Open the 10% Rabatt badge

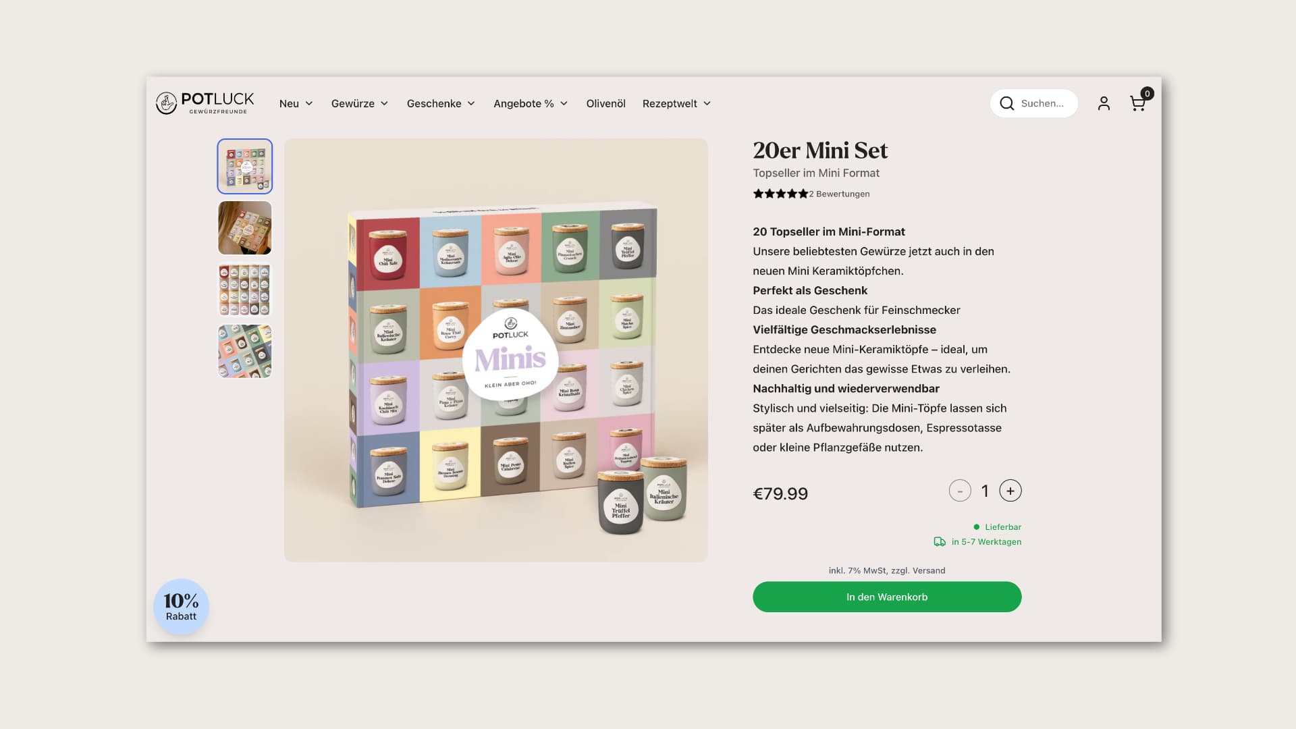pyautogui.click(x=181, y=607)
